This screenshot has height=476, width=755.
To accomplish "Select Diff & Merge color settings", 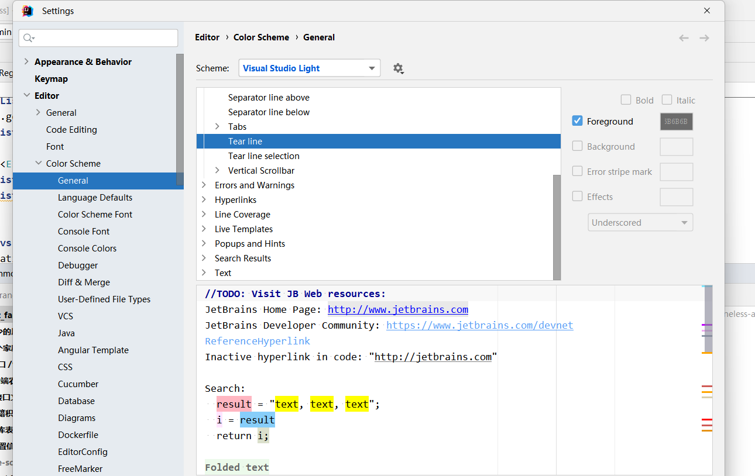I will click(x=84, y=282).
